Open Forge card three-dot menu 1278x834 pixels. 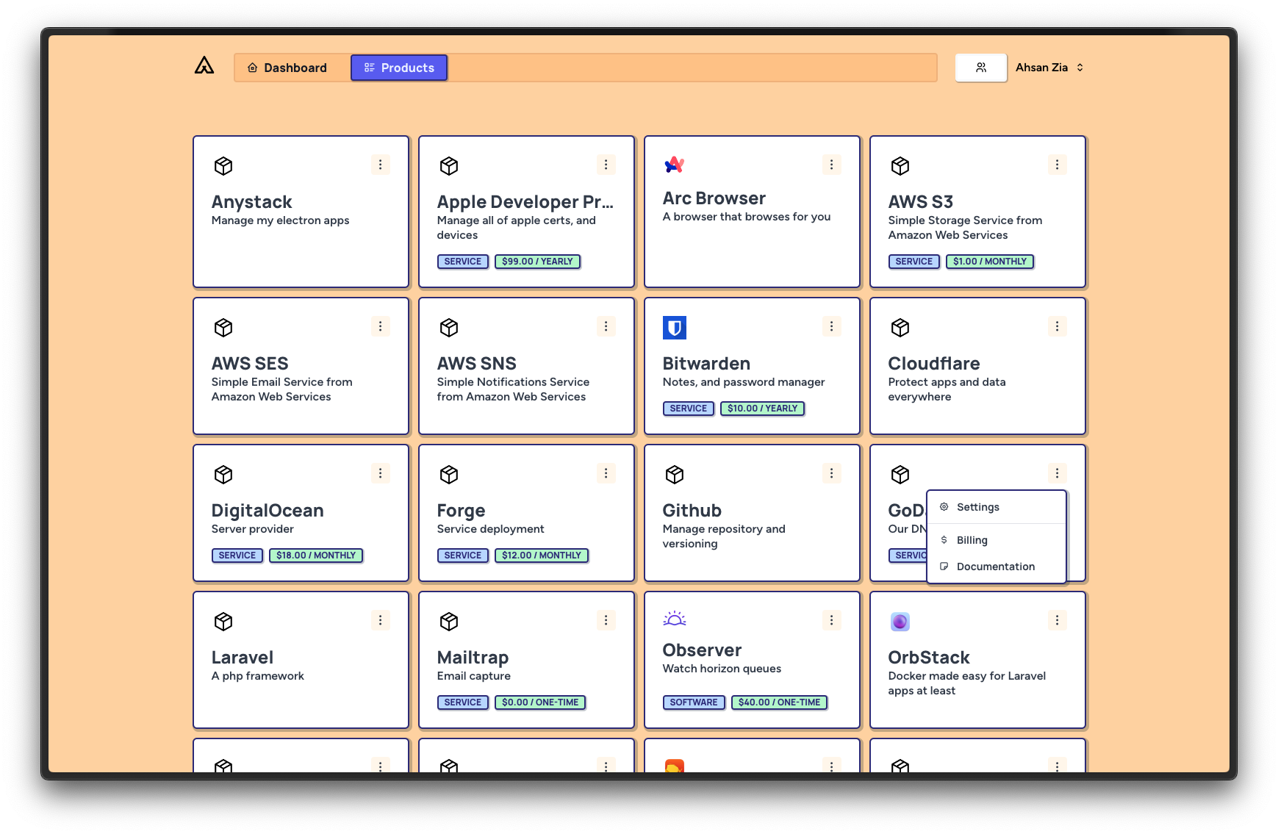[606, 473]
